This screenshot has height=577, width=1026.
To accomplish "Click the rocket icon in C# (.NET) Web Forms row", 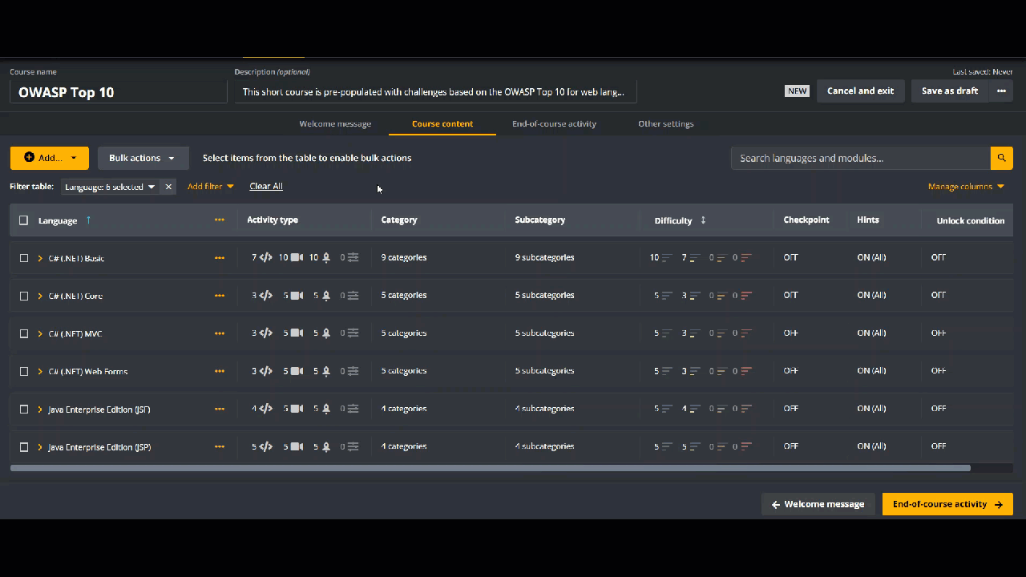I will tap(326, 370).
